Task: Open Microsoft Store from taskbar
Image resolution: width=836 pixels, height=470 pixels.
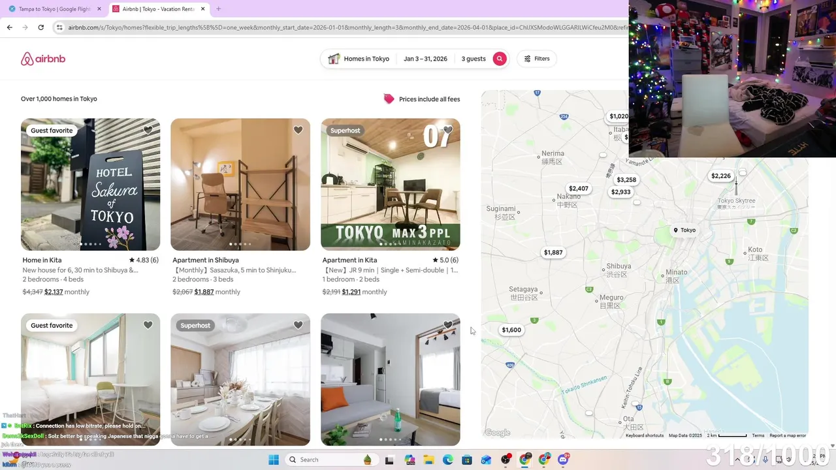Action: (467, 460)
